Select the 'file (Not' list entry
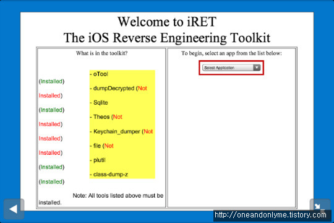Viewport: 334px width, 223px height. click(x=101, y=146)
